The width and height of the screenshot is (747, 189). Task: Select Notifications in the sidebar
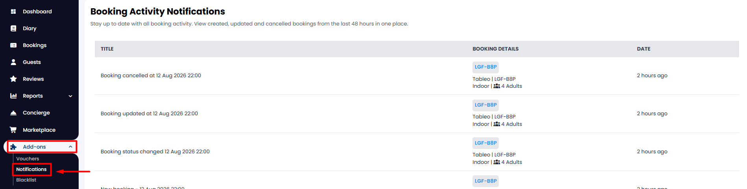(x=31, y=169)
